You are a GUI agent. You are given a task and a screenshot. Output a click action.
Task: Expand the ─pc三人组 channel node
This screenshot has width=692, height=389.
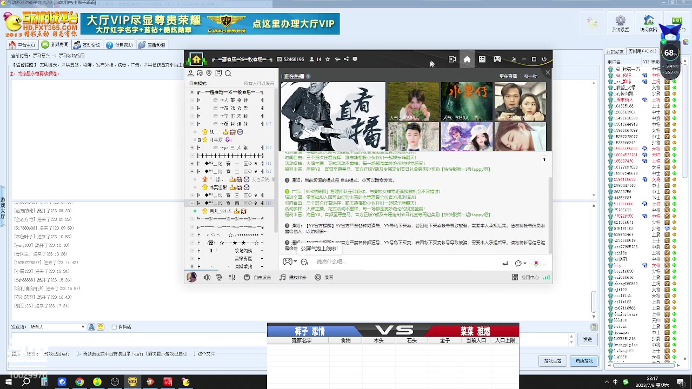click(x=192, y=147)
